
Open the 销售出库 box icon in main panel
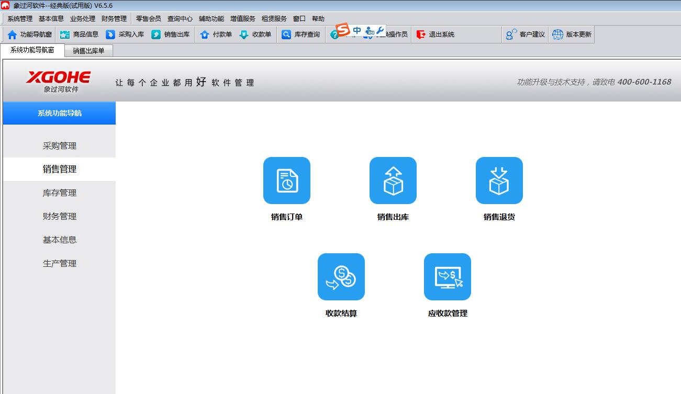point(393,181)
